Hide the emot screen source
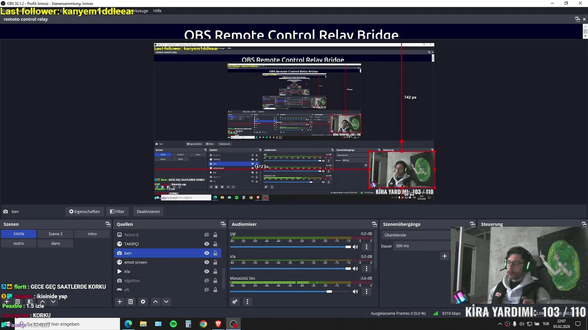This screenshot has width=588, height=330. [x=207, y=262]
